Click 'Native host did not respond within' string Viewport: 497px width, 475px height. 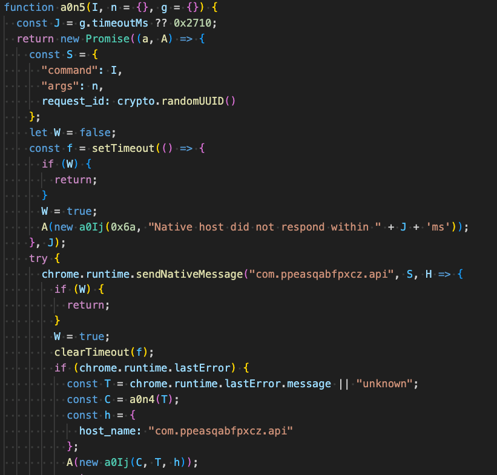265,227
